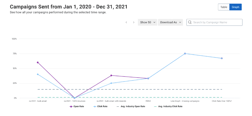Screen dimensions: 252x116
Task: Select the Graph view tab
Action: 235,7
